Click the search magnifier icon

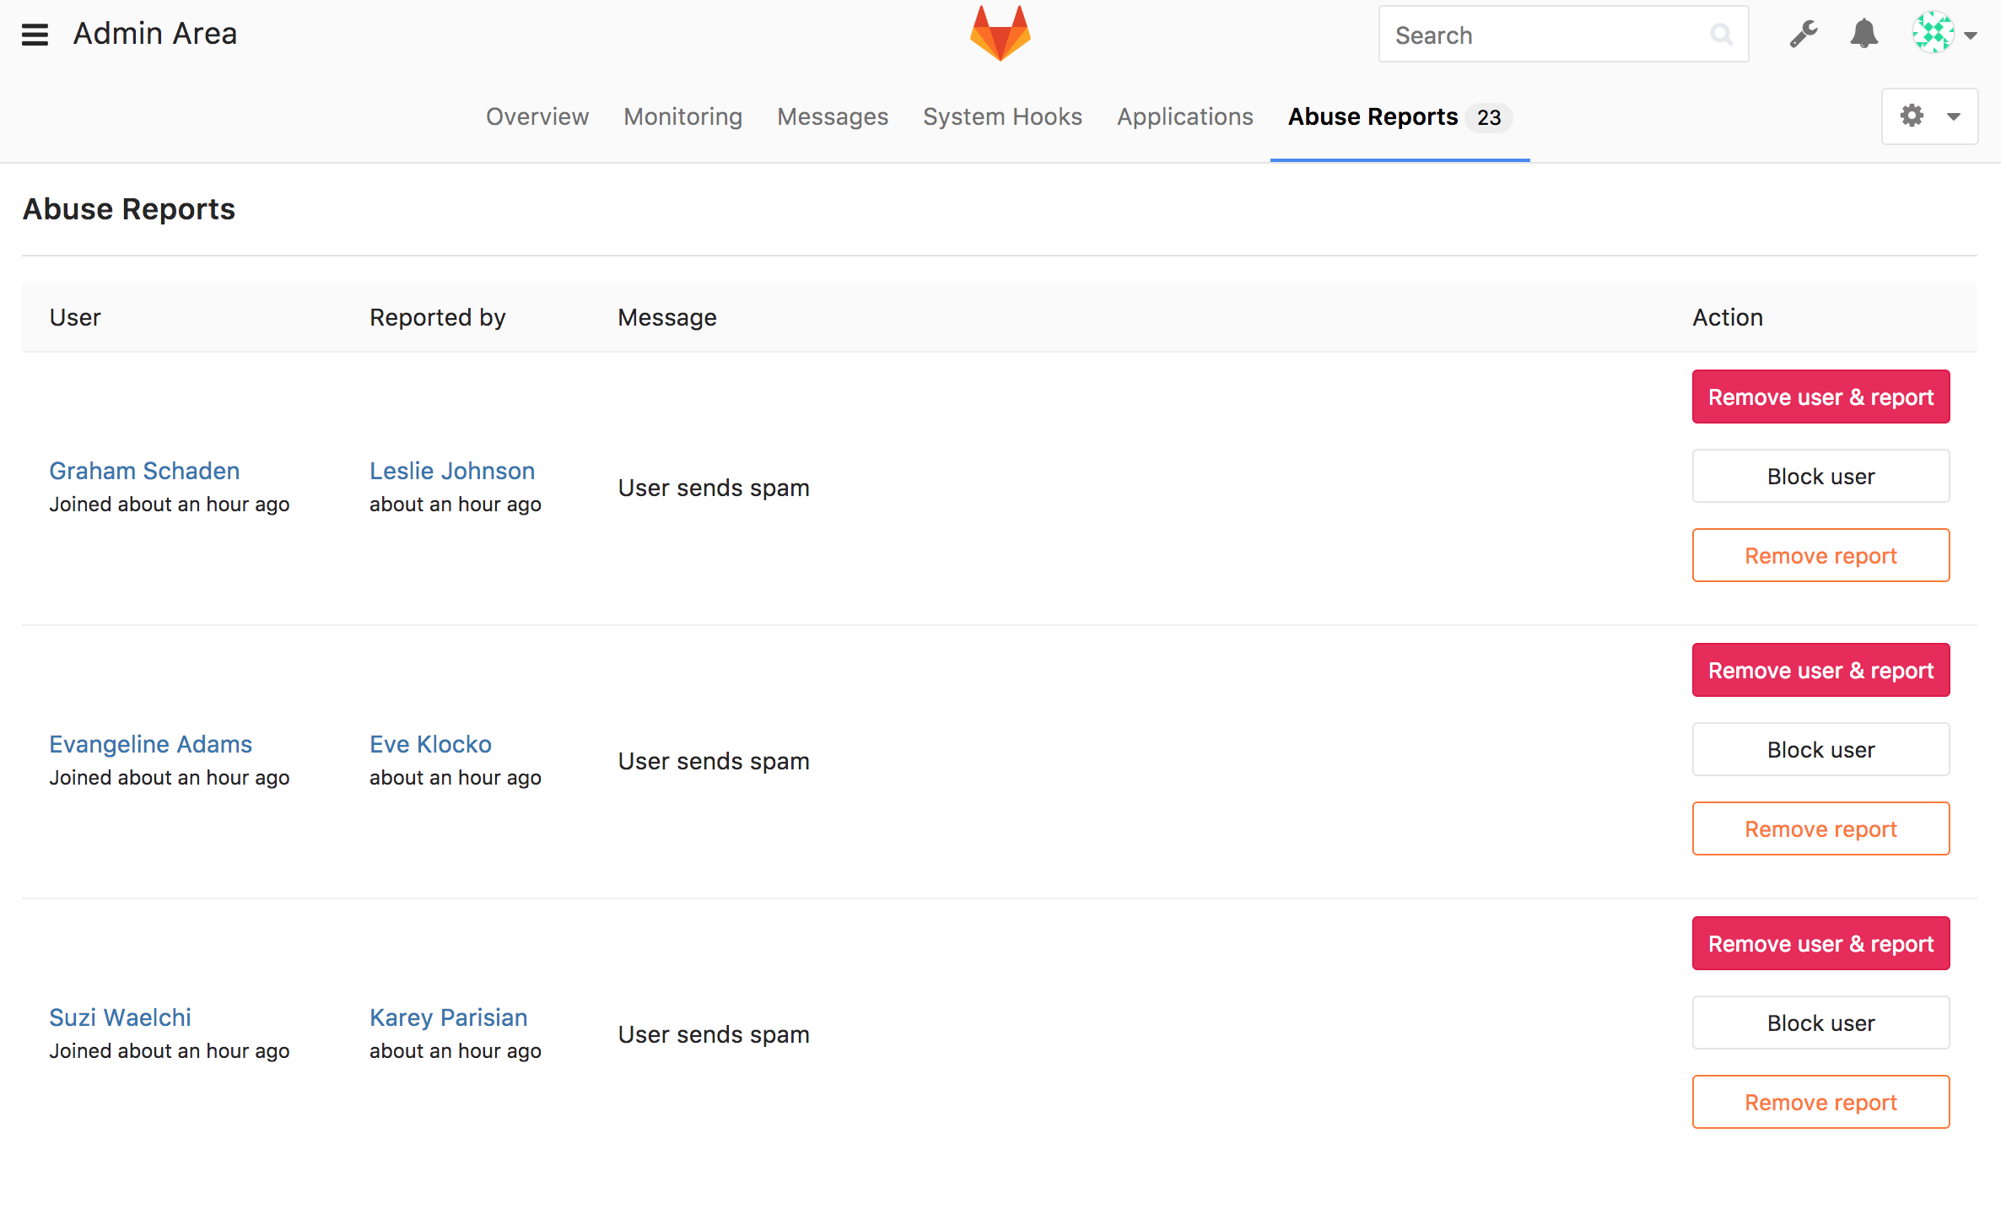tap(1721, 35)
